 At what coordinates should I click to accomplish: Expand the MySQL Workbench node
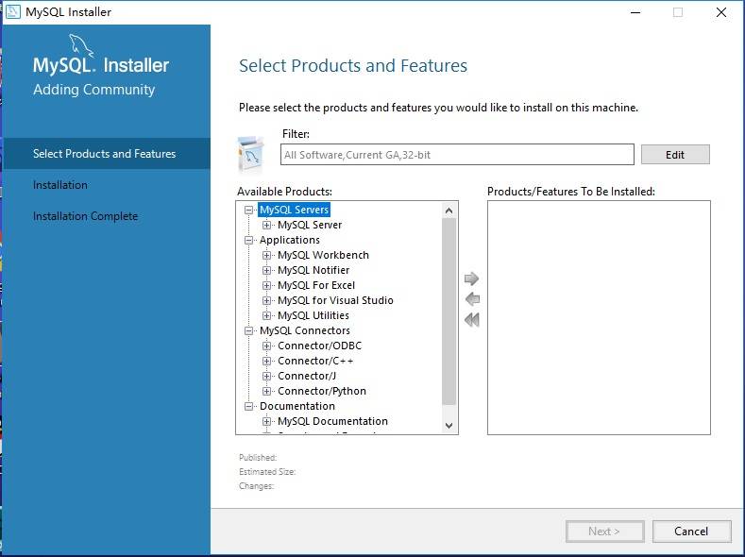pos(266,256)
